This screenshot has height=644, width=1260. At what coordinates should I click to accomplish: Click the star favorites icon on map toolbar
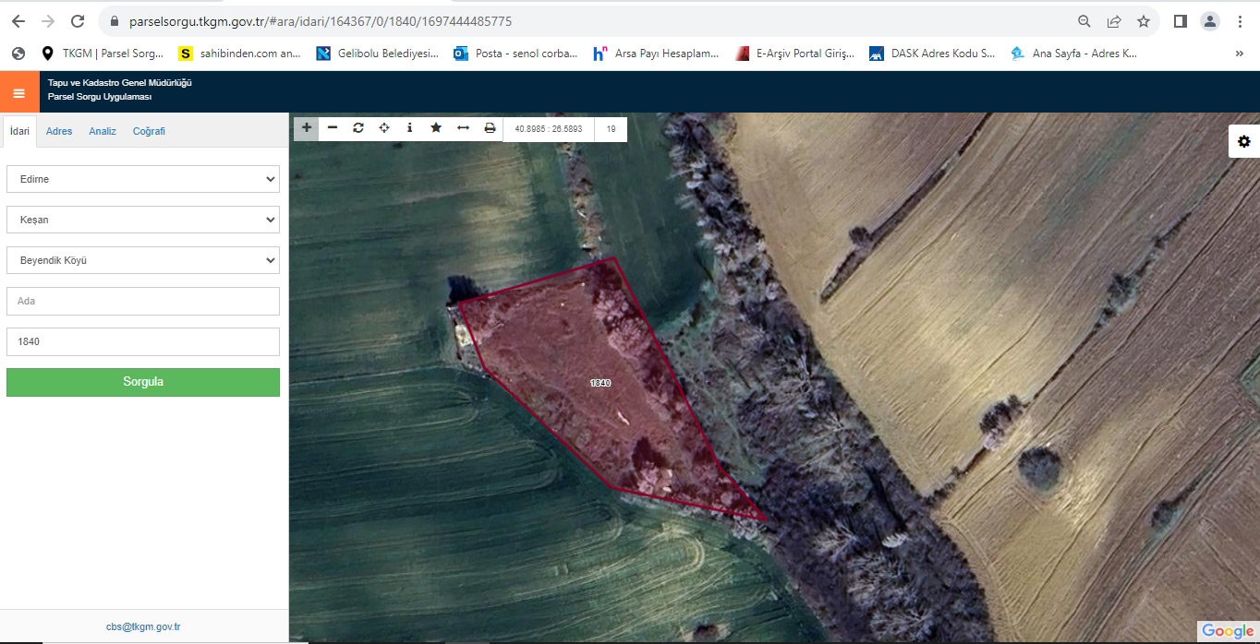[436, 128]
